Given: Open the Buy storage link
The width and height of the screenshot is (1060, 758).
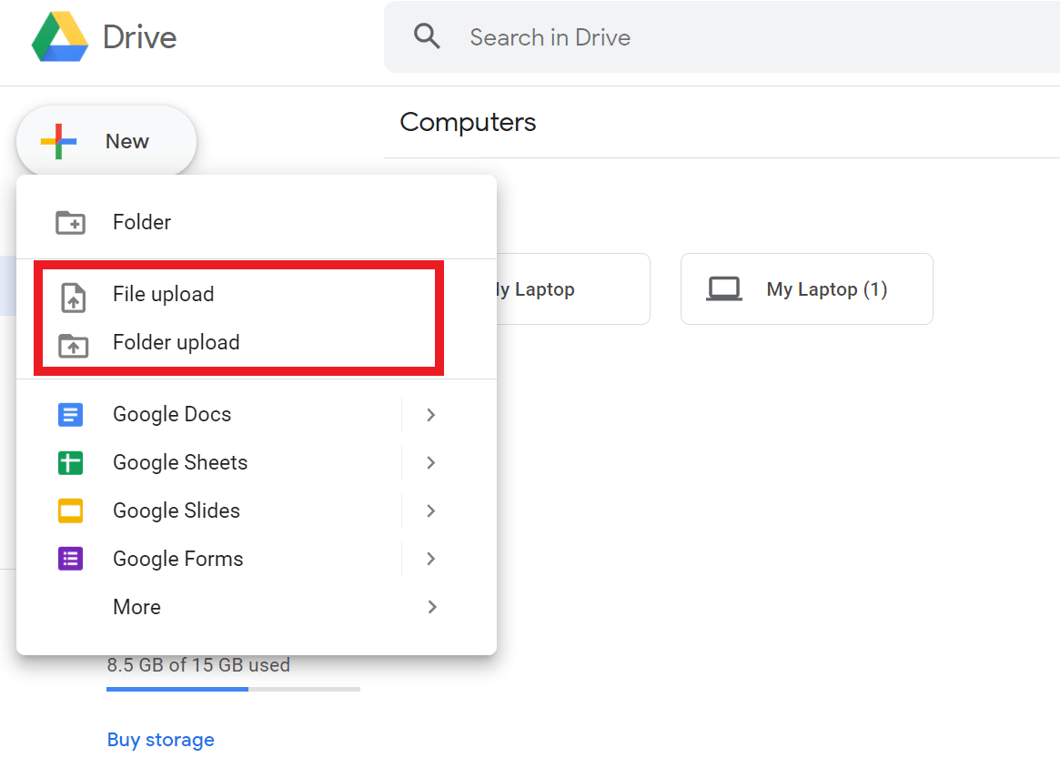Looking at the screenshot, I should tap(161, 740).
